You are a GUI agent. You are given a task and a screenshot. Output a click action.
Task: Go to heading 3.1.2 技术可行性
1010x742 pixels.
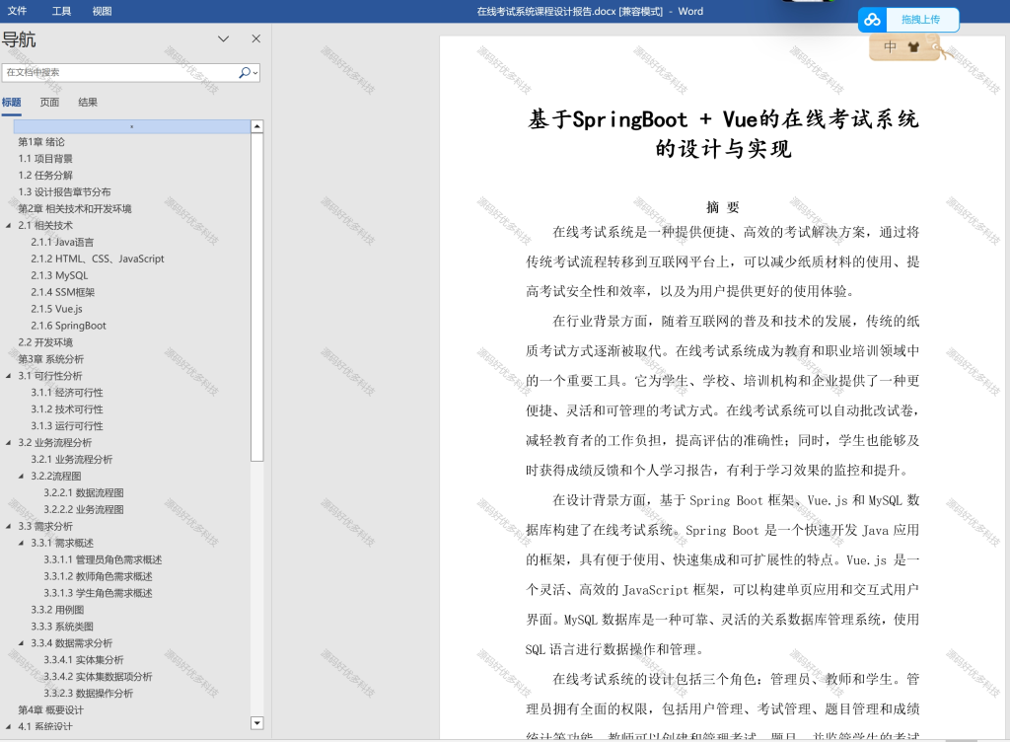[67, 409]
